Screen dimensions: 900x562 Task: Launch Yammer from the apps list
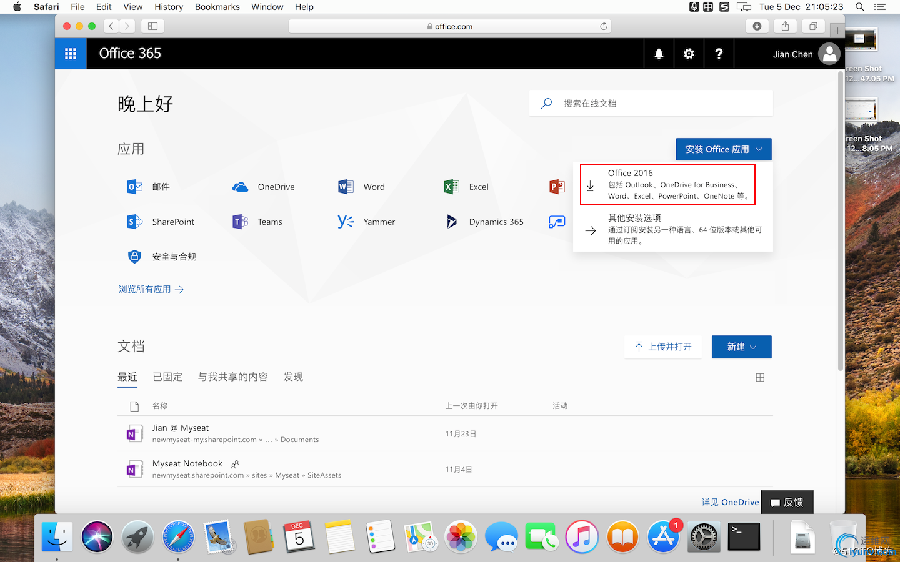pyautogui.click(x=366, y=222)
